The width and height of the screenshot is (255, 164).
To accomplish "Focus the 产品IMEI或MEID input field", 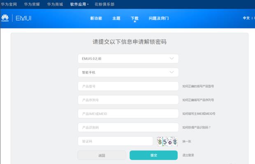I will (128, 113).
